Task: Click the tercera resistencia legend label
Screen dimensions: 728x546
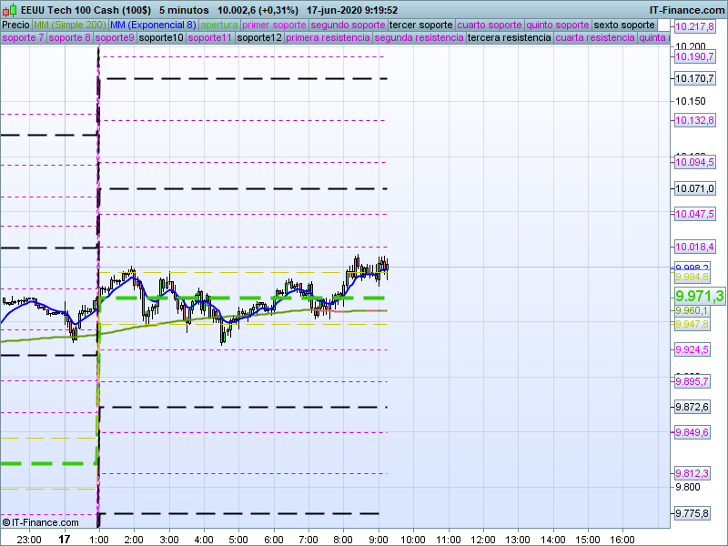Action: click(x=509, y=38)
